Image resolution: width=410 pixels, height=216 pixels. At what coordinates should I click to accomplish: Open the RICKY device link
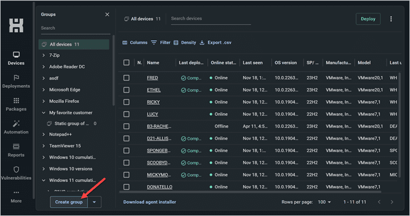pos(153,102)
